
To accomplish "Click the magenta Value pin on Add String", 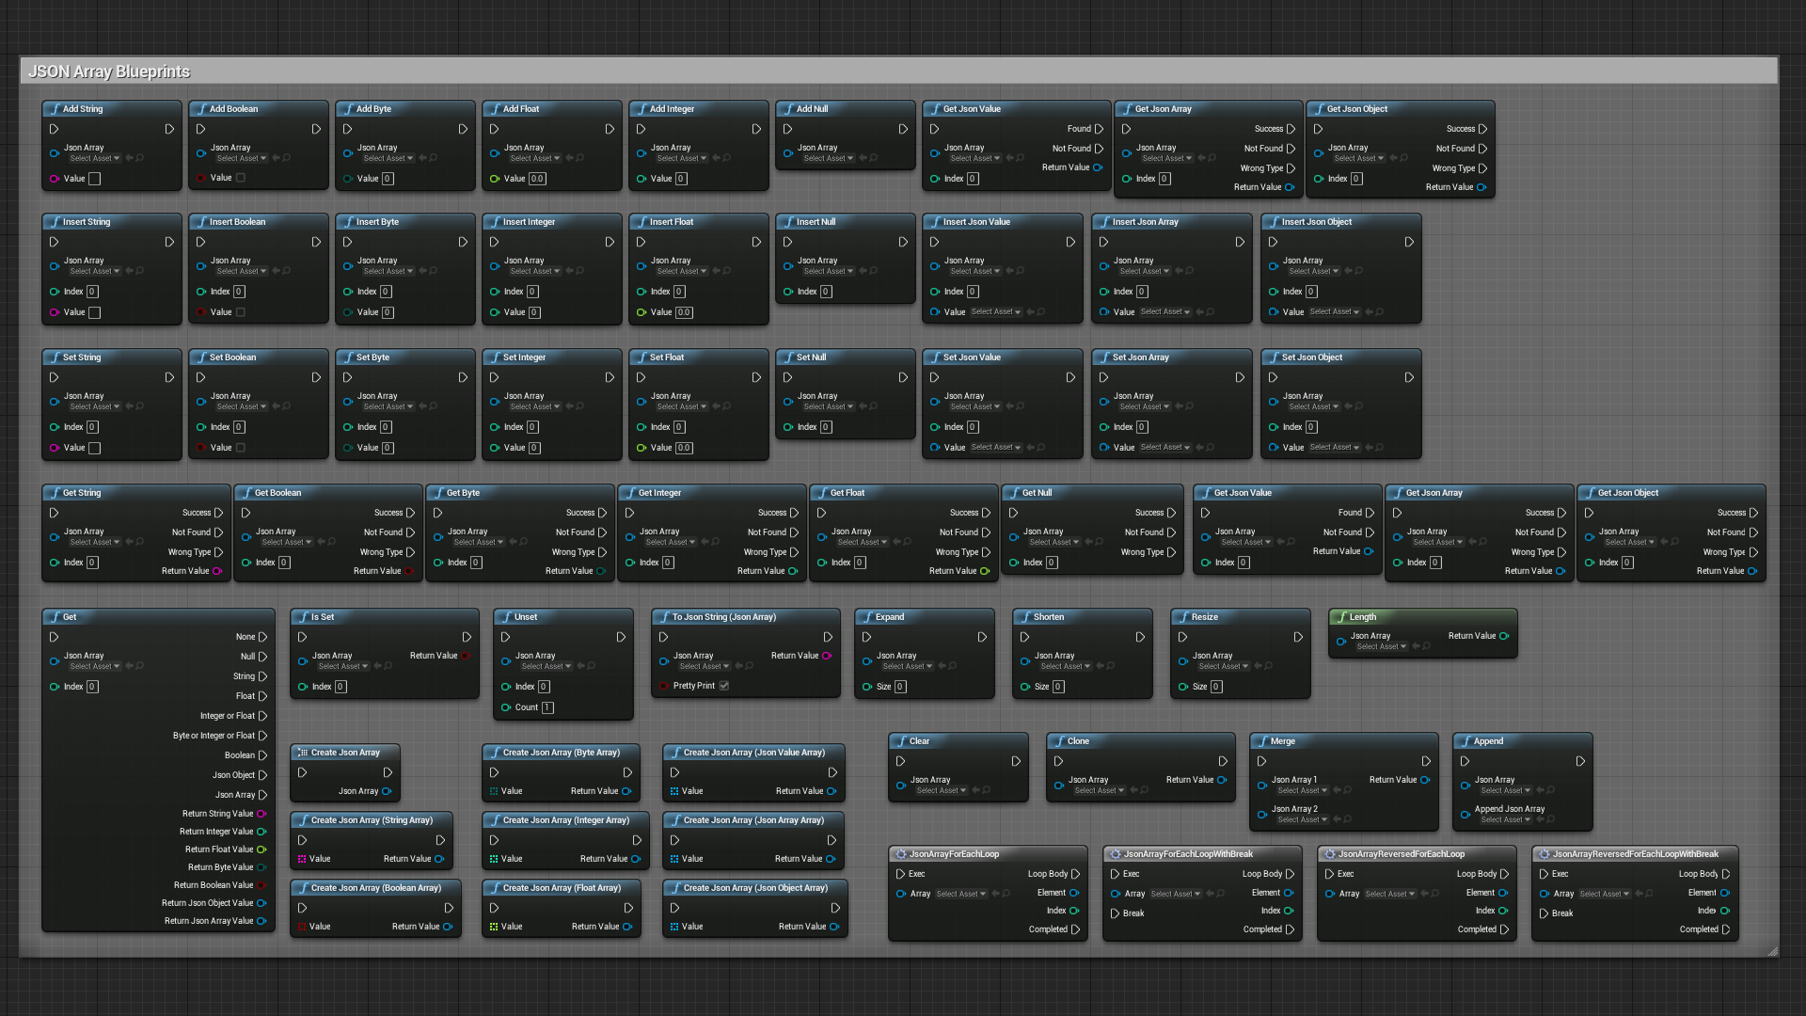I will 55,179.
